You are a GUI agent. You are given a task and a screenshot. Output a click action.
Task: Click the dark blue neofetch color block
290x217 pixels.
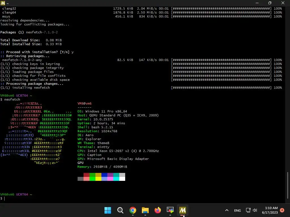104,175
